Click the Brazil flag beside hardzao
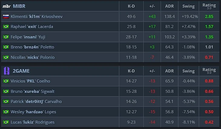 6,112
